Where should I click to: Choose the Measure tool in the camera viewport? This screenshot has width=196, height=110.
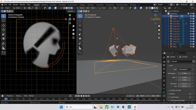pos(3,48)
